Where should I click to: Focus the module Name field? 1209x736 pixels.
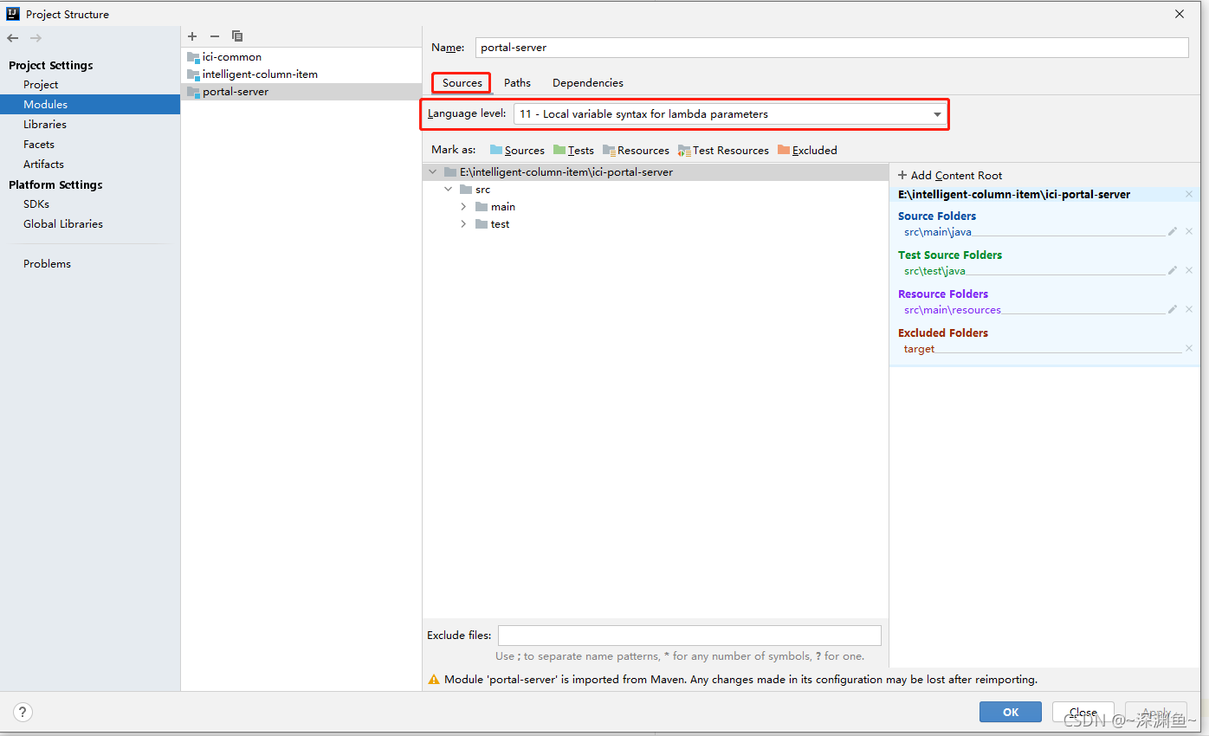[832, 48]
